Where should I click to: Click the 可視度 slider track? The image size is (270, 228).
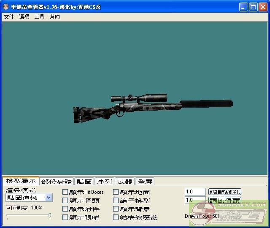pyautogui.click(x=28, y=216)
